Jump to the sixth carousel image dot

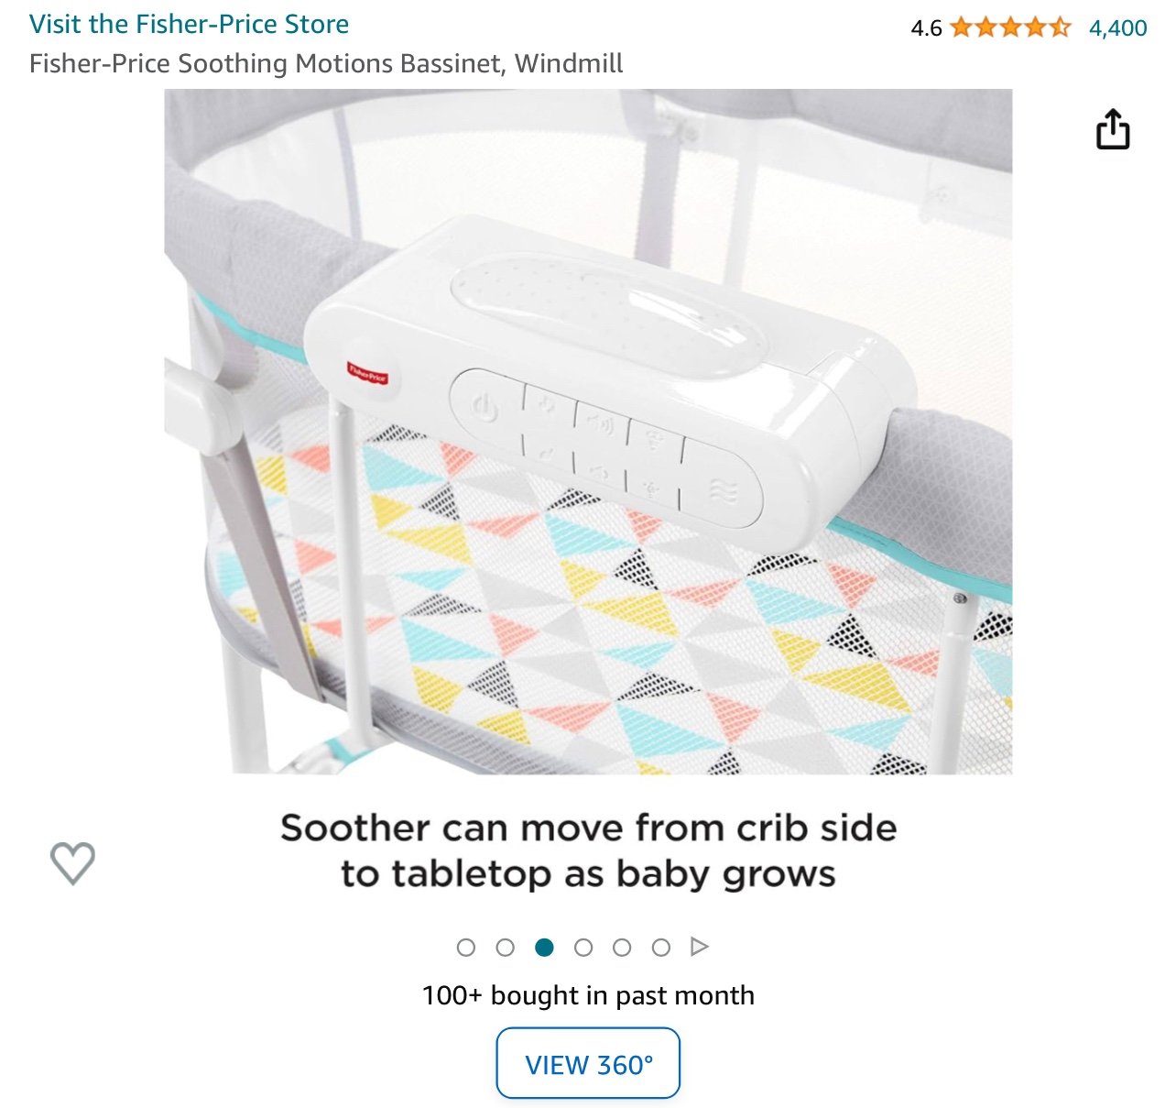(661, 948)
